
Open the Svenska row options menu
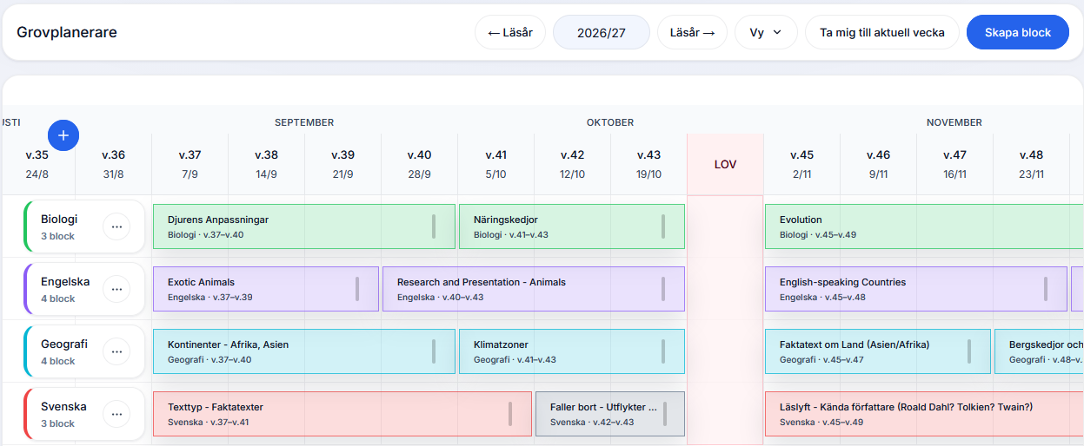(116, 414)
